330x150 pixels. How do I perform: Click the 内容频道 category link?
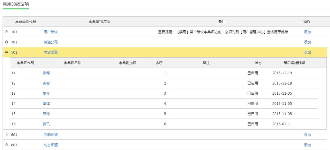[x=51, y=52]
